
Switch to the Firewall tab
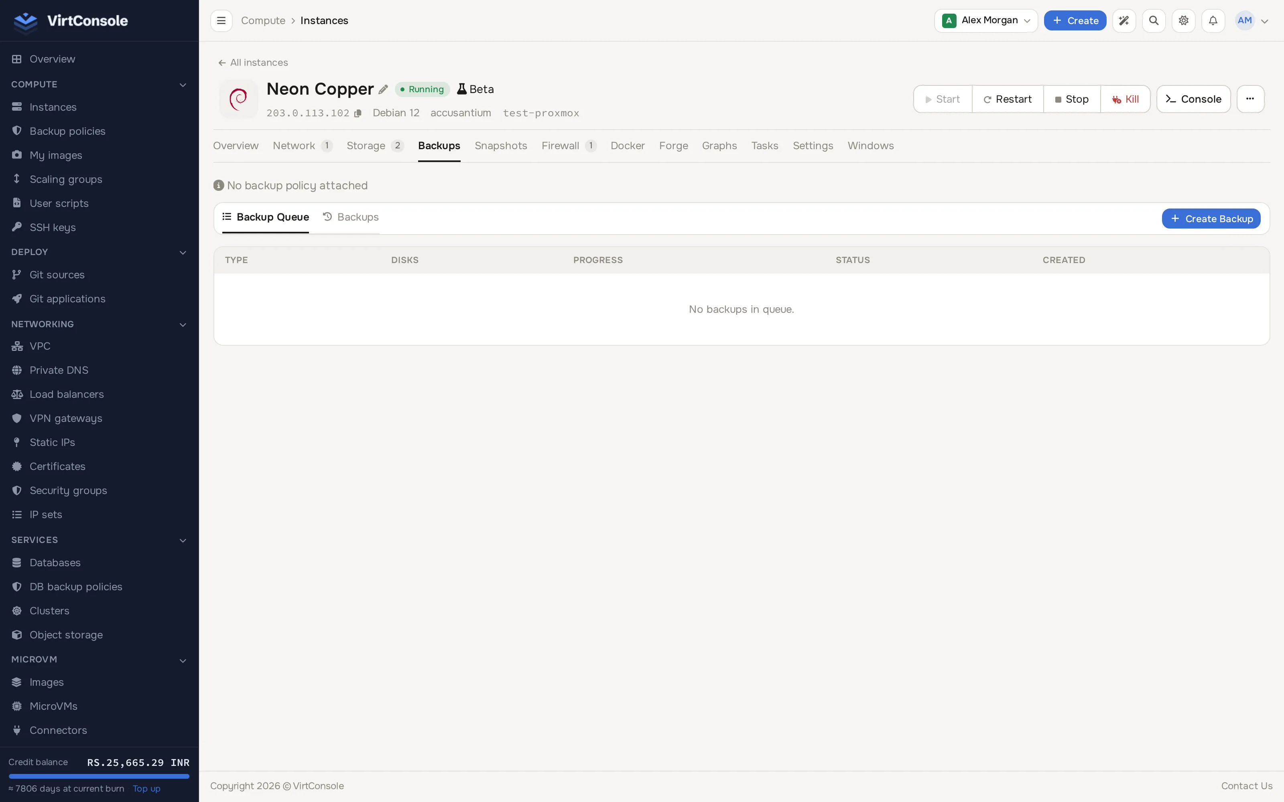569,146
